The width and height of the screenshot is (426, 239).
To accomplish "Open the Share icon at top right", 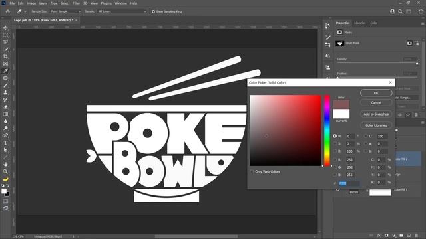I will (x=421, y=11).
